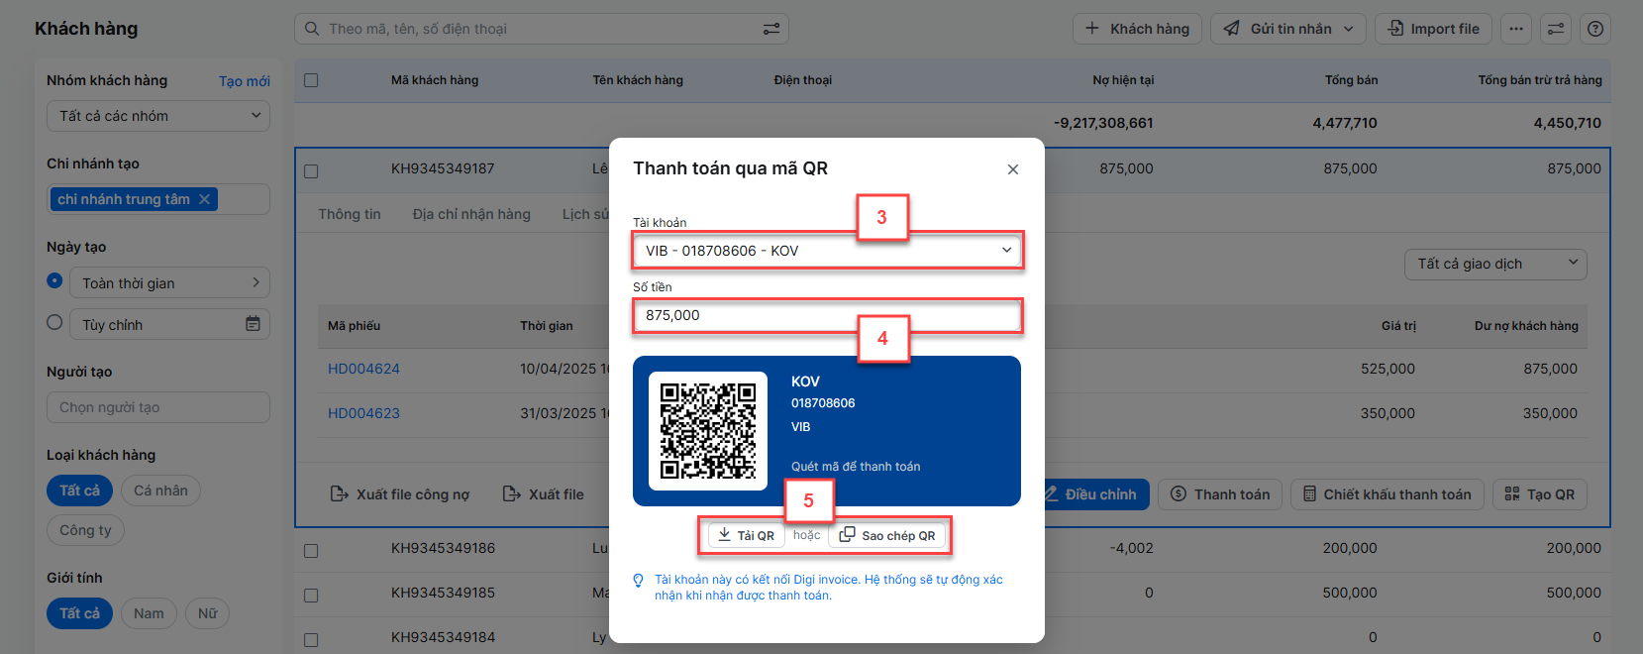The width and height of the screenshot is (1643, 654).
Task: Open the more options ellipsis button
Action: tap(1516, 29)
